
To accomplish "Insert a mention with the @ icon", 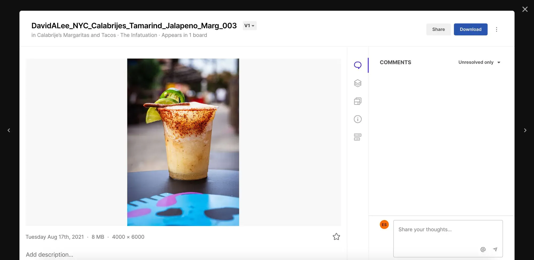I will [483, 249].
